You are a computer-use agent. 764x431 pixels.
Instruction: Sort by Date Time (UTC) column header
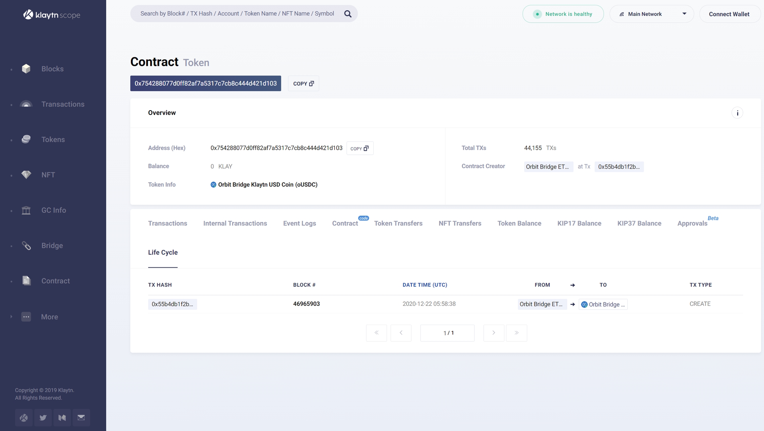pos(424,285)
